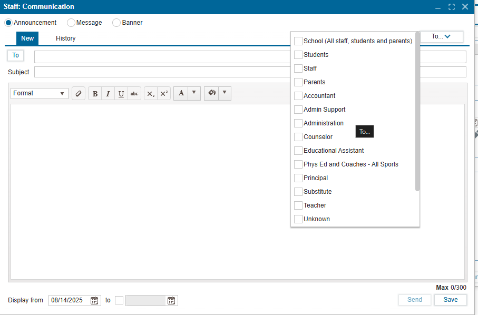The image size is (478, 315).
Task: Enable the display end date checkbox
Action: pyautogui.click(x=119, y=300)
